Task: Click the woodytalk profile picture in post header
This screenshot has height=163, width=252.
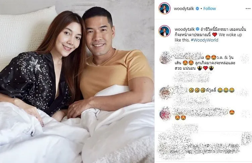Action: pyautogui.click(x=165, y=8)
